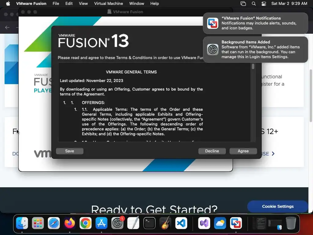Screen dimensions: 313x235
Task: Open System Settings from the Dock
Action: tap(117, 223)
